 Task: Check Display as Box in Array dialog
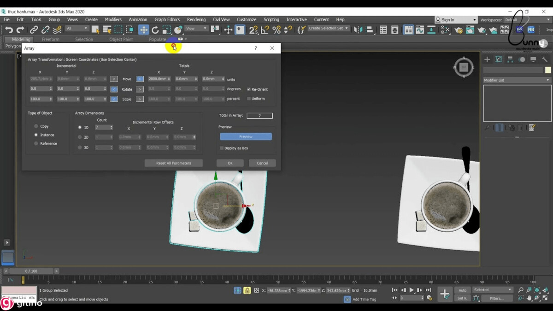tap(222, 148)
